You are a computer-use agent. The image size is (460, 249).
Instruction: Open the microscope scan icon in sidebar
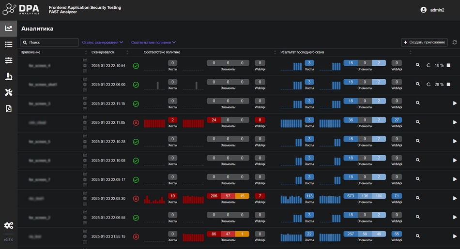click(x=8, y=76)
